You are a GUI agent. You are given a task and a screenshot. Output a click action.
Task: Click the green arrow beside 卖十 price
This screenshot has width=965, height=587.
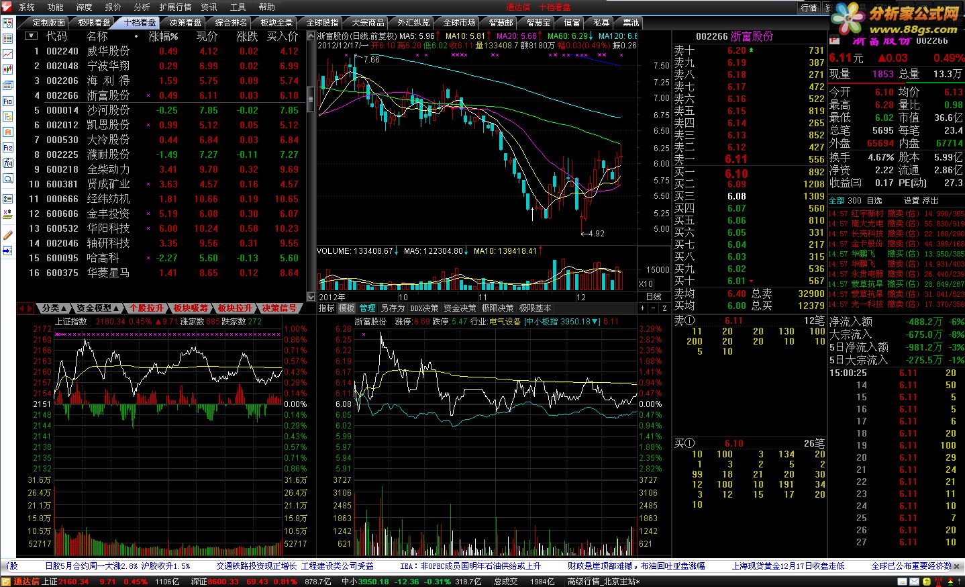pyautogui.click(x=751, y=50)
